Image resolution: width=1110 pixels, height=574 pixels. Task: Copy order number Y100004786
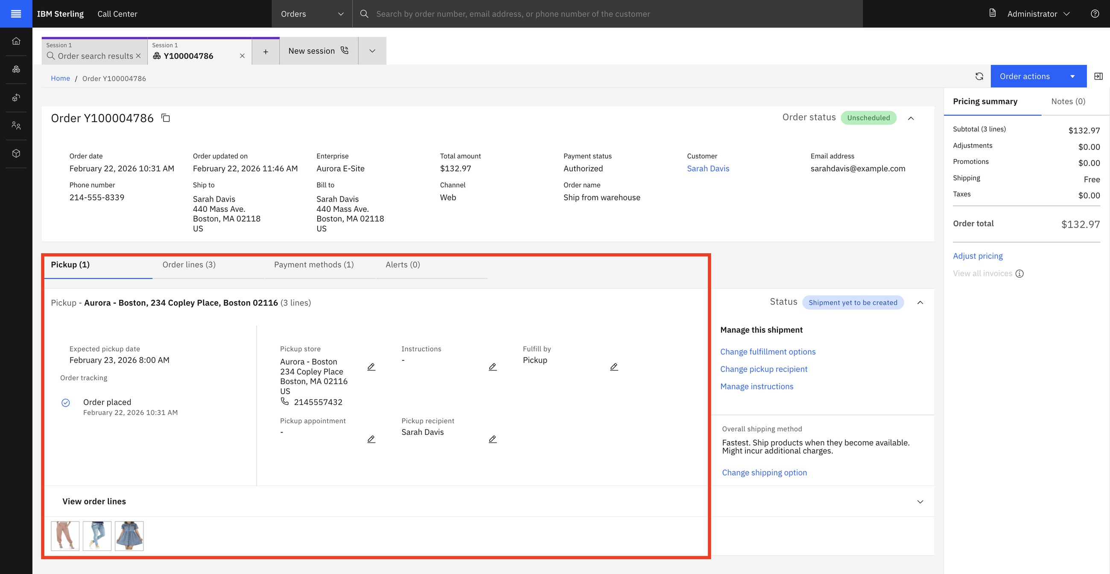(166, 117)
